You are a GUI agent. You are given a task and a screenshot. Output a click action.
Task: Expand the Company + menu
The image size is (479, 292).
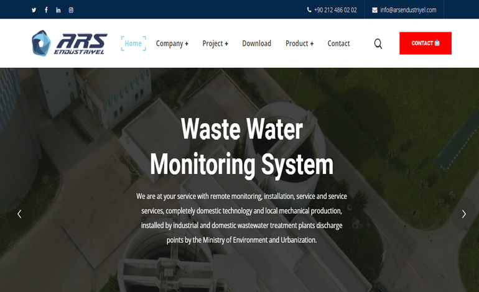pyautogui.click(x=172, y=43)
